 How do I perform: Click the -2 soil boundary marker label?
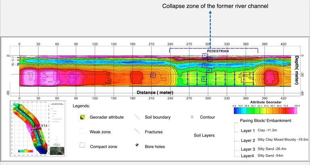tap(13, 60)
